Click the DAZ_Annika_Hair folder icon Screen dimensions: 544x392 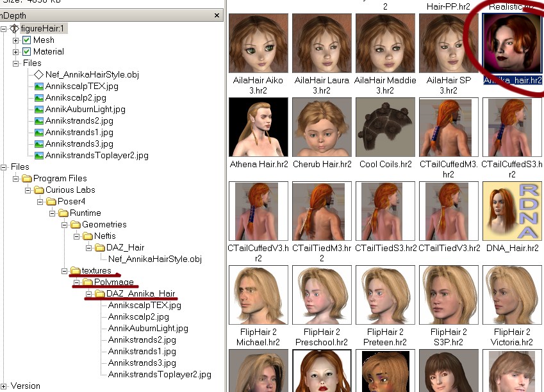coord(99,294)
